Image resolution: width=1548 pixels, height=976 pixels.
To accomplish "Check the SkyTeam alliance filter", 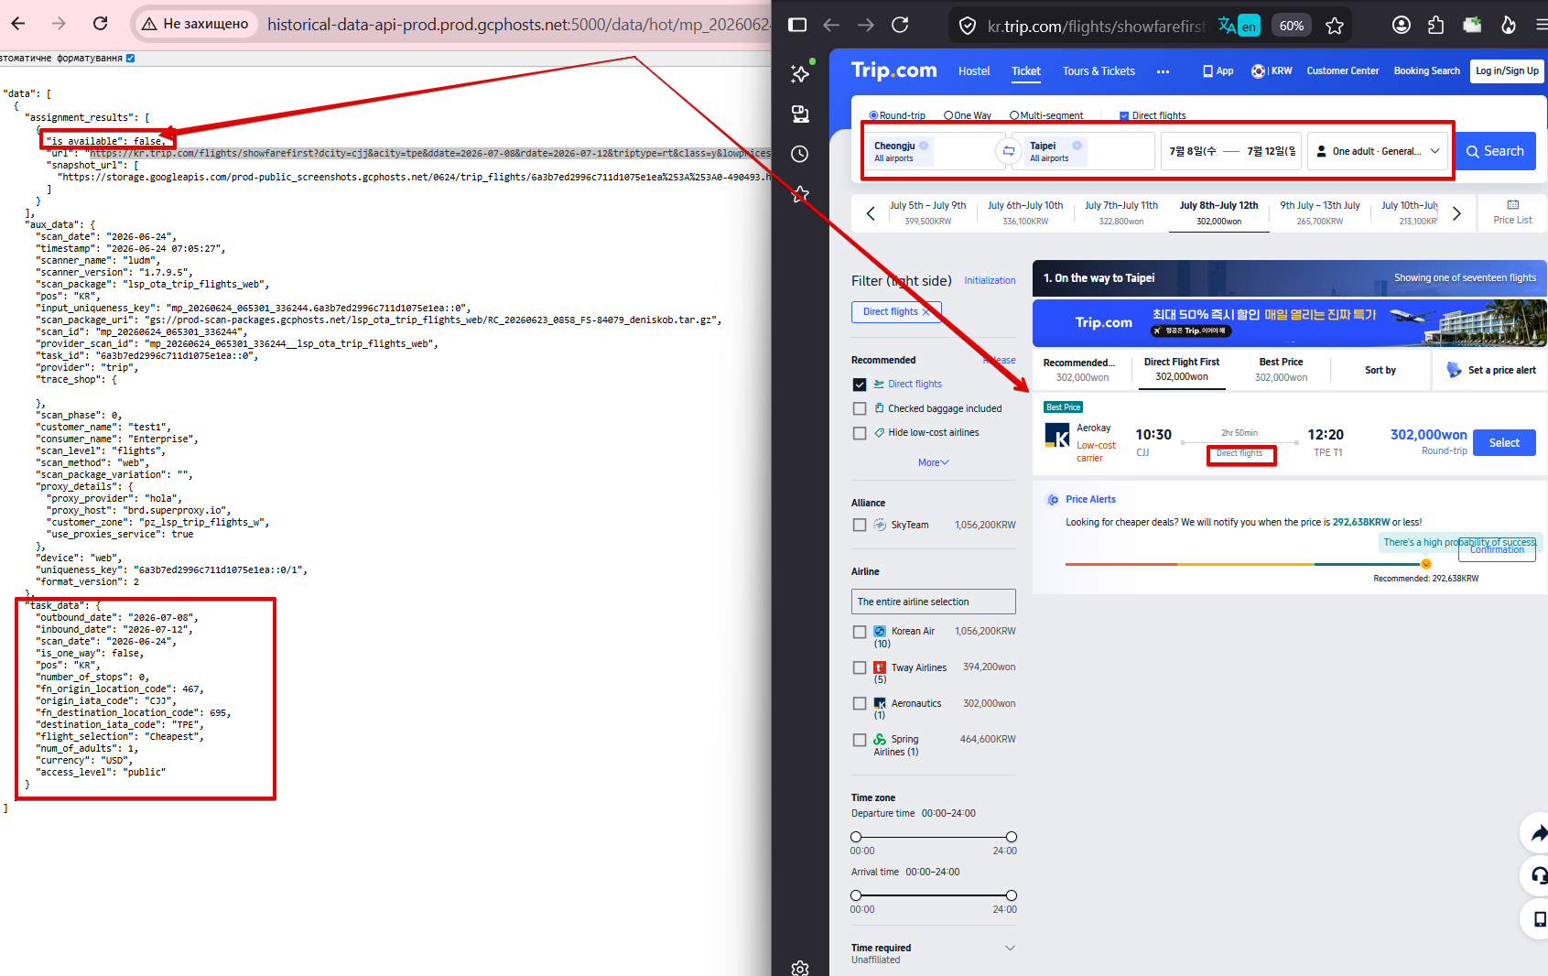I will click(860, 525).
